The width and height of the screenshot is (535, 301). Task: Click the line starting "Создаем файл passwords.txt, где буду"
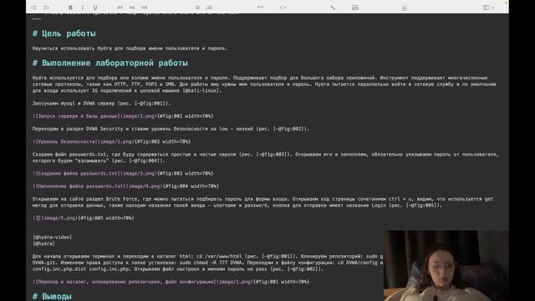pos(266,158)
